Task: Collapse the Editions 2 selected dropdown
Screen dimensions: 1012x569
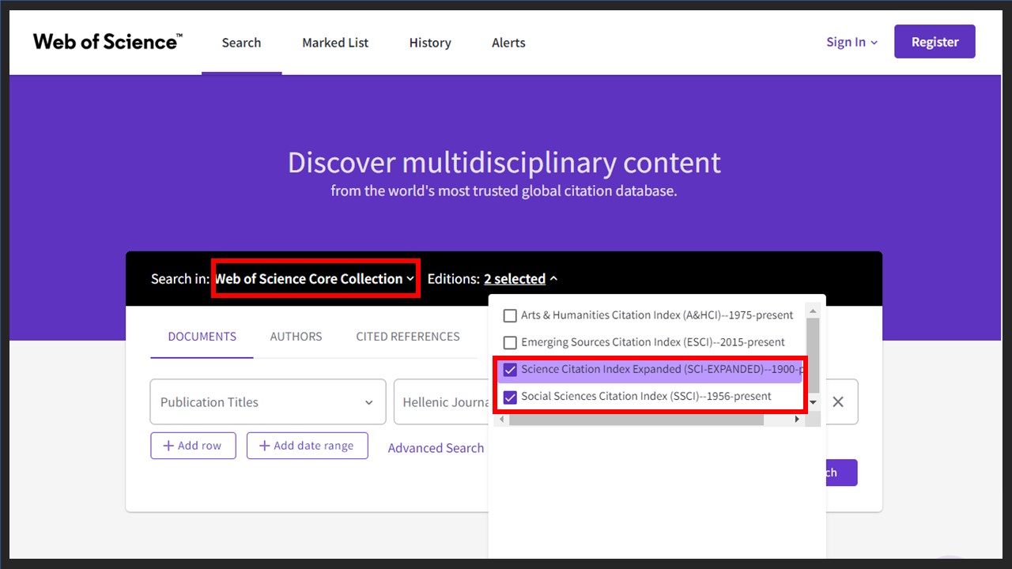Action: [521, 279]
